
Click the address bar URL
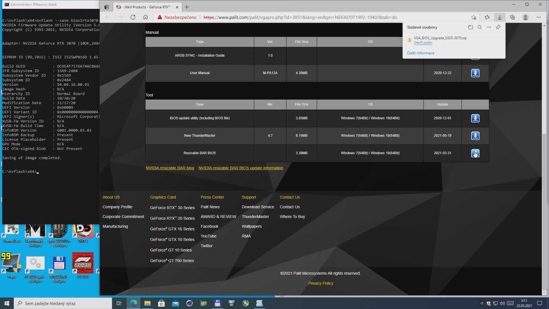tap(300, 17)
